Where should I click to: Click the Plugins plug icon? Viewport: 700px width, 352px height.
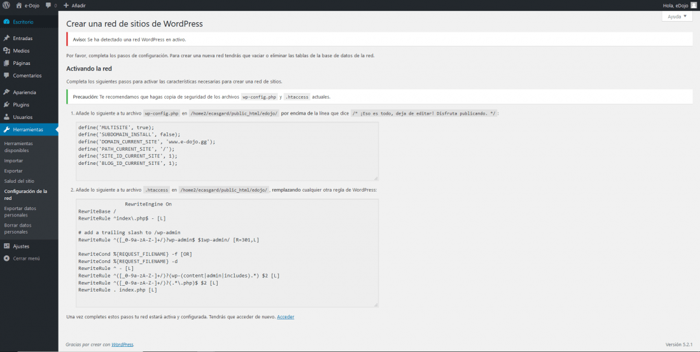6,105
